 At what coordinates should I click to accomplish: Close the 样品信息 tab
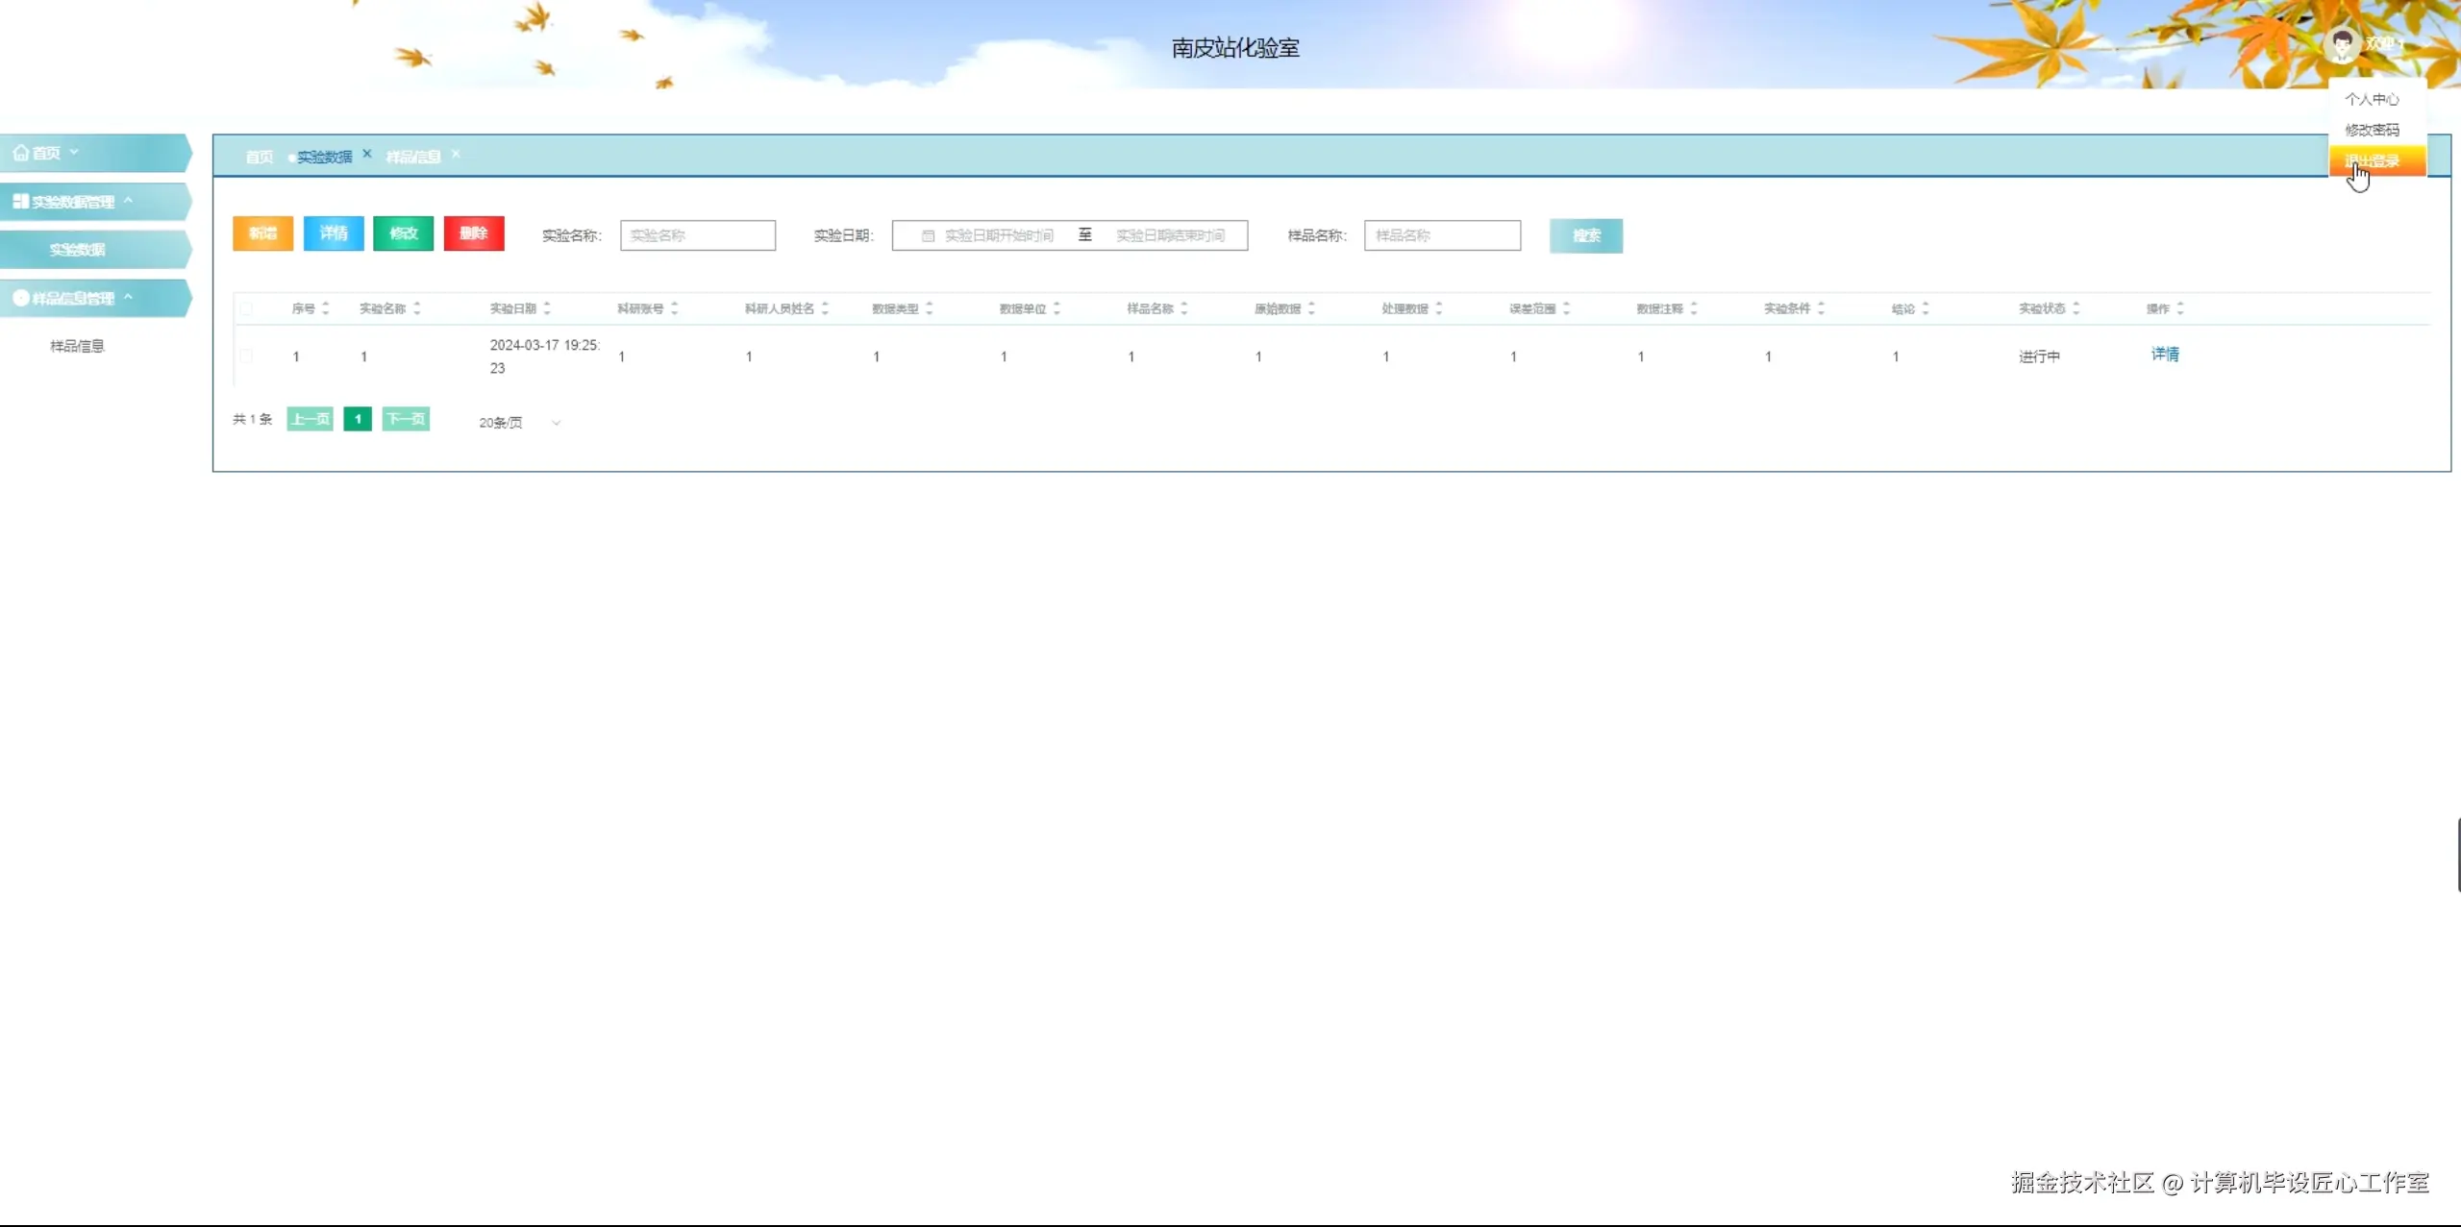click(x=456, y=154)
